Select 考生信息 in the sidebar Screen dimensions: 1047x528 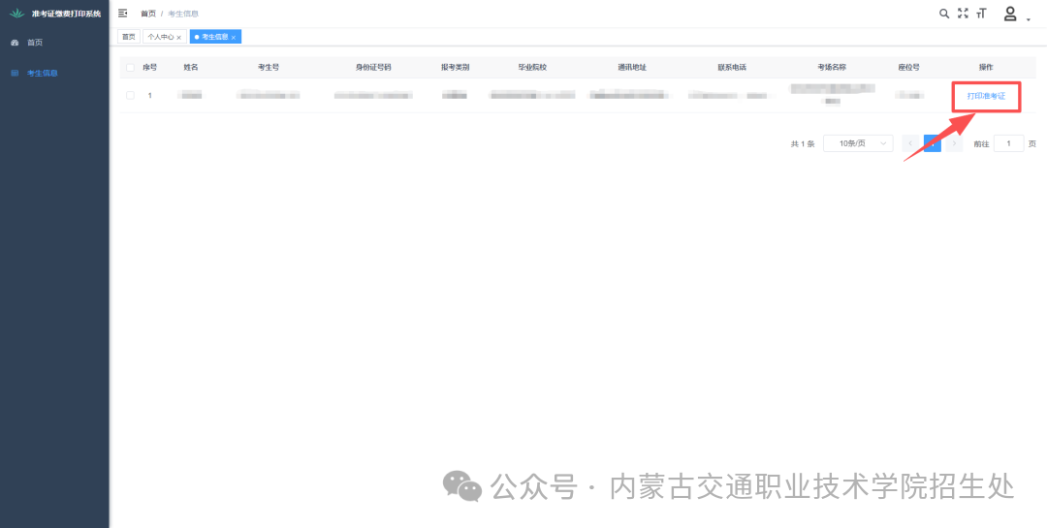click(x=42, y=73)
